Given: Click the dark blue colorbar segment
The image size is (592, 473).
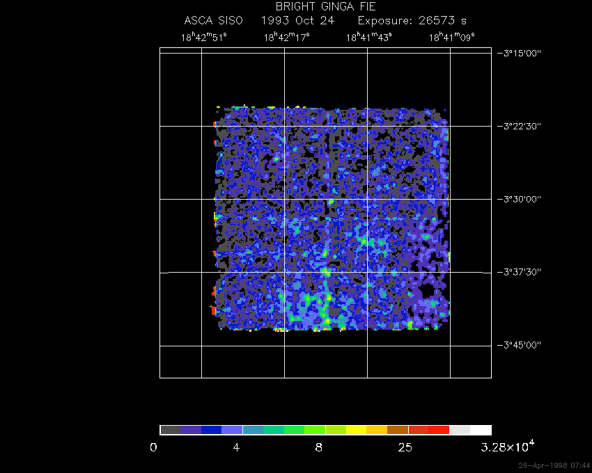Looking at the screenshot, I should [x=212, y=430].
